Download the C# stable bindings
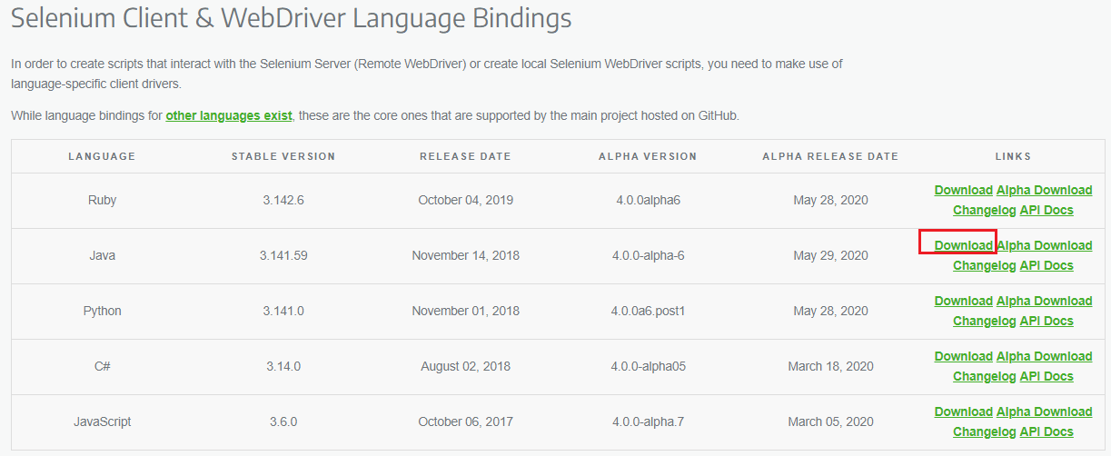The height and width of the screenshot is (456, 1111). 963,356
